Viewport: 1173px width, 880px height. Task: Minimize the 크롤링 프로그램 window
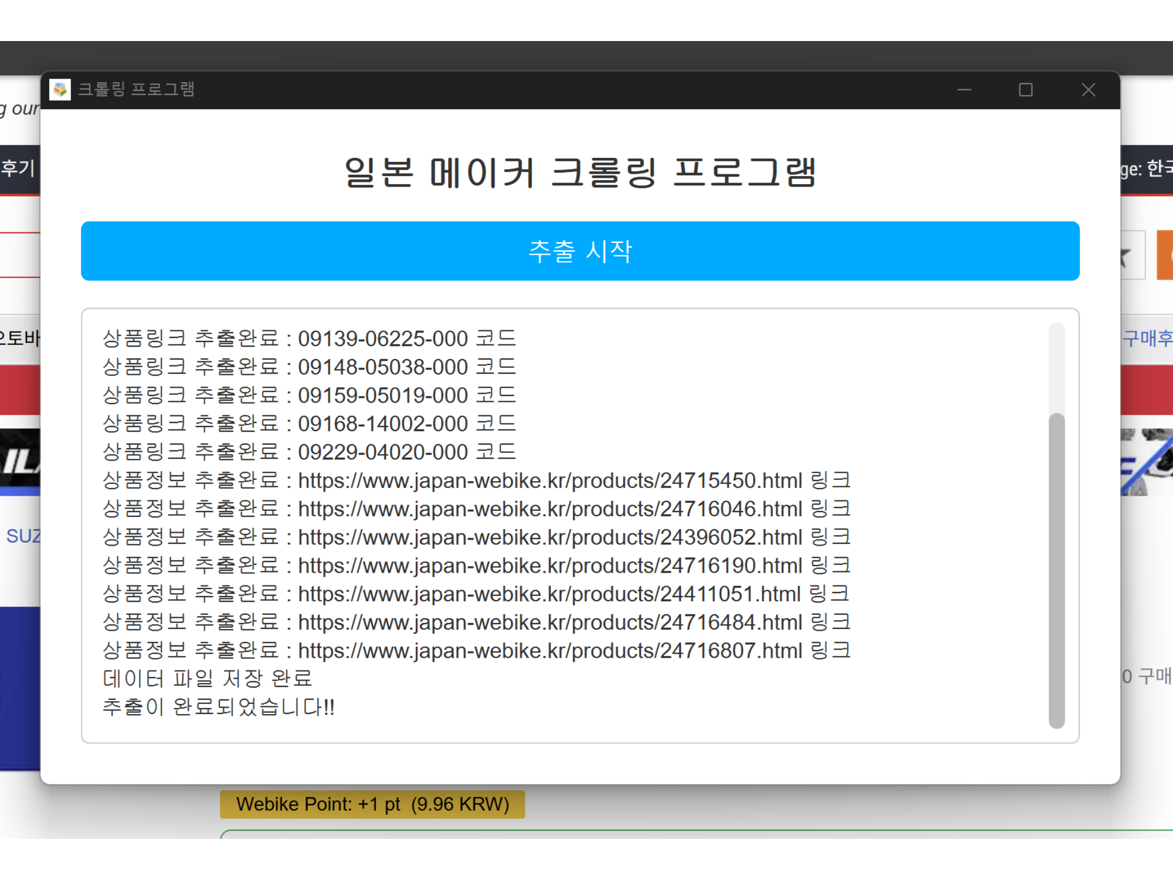click(964, 90)
